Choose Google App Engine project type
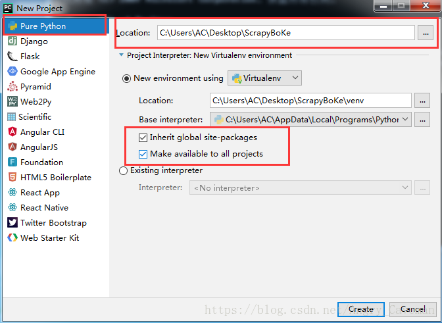The image size is (442, 323). pyautogui.click(x=58, y=72)
